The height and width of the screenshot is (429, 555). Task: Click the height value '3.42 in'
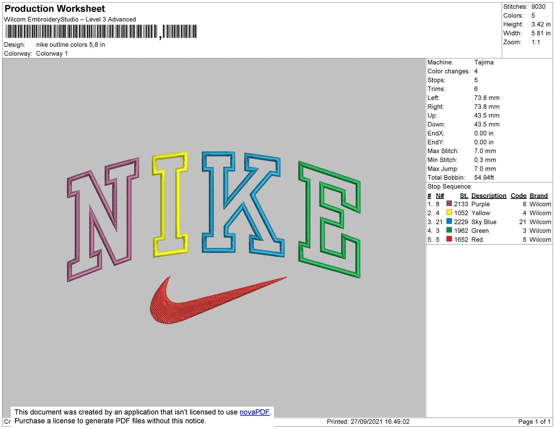tap(541, 24)
